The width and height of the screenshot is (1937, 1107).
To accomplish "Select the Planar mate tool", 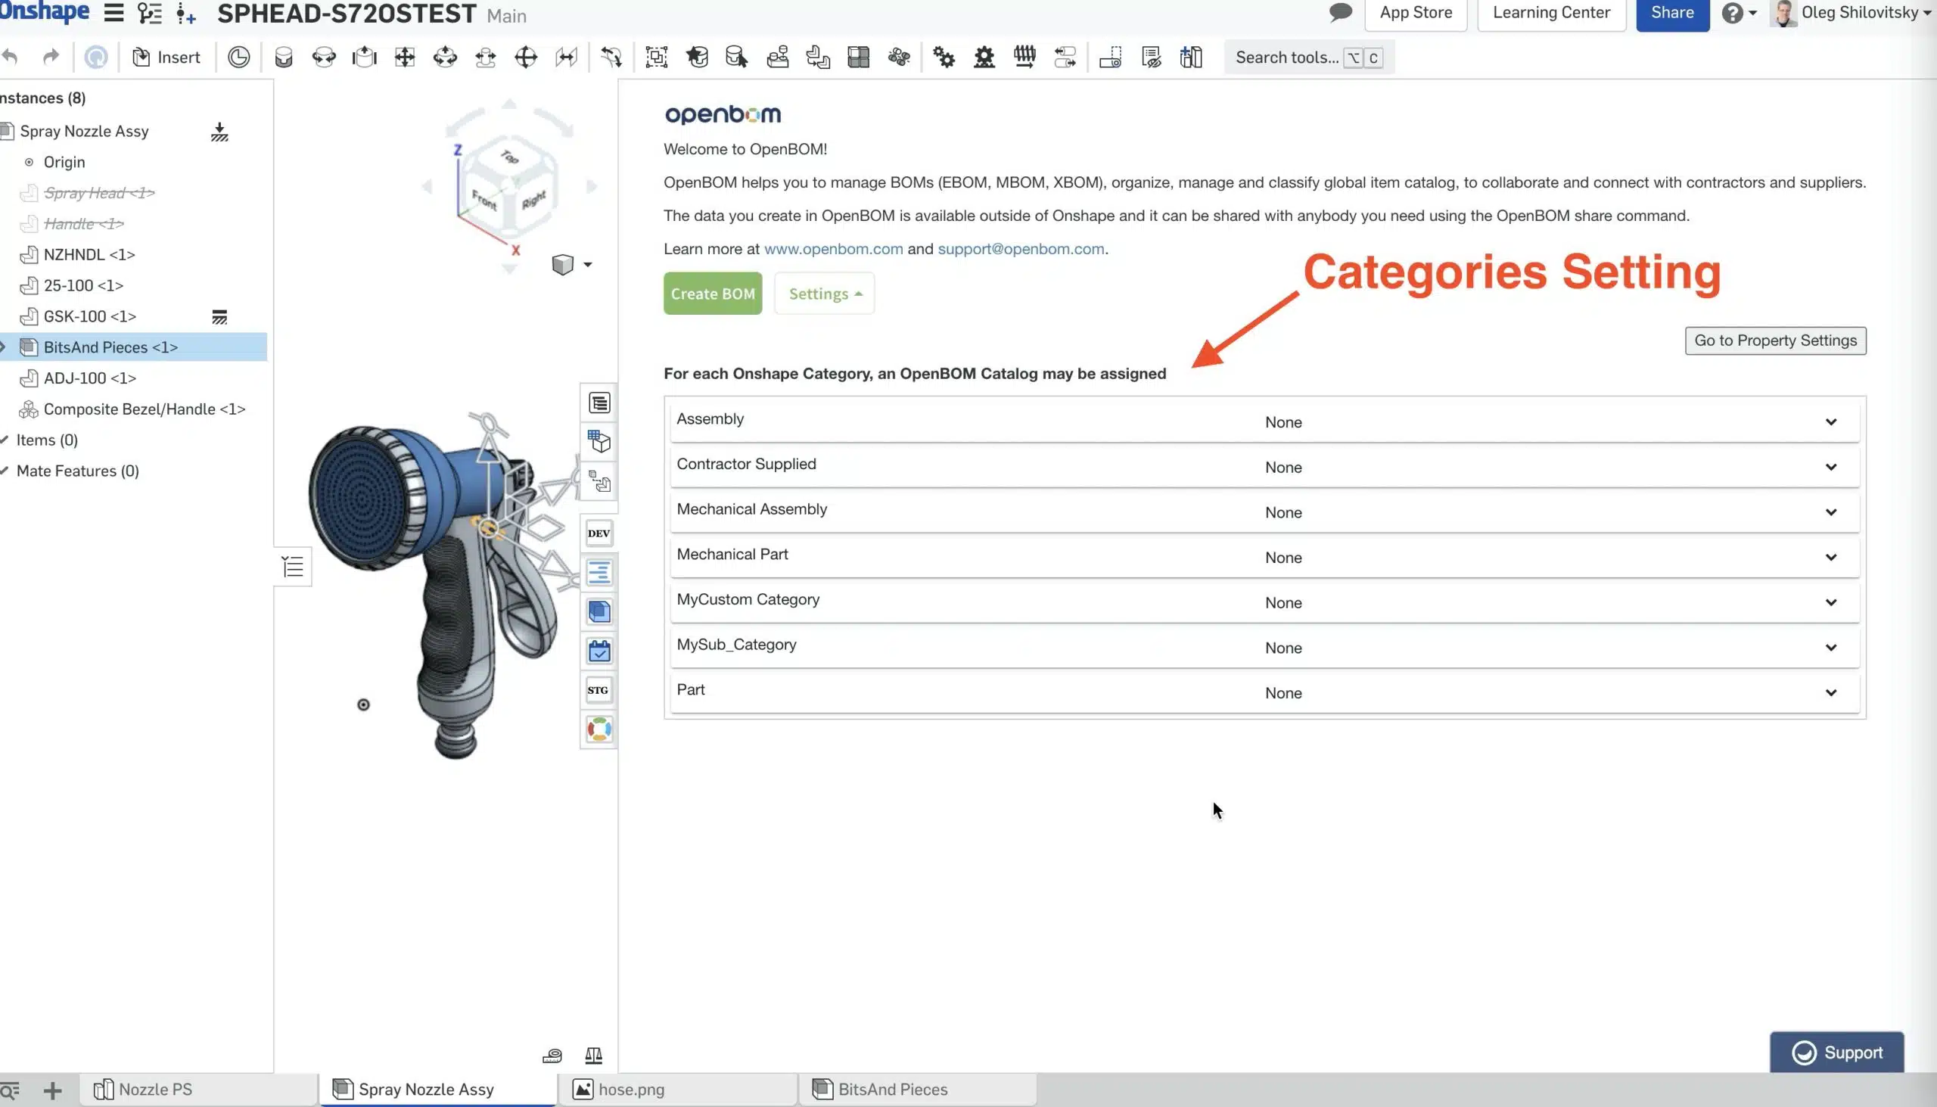I will click(x=405, y=57).
